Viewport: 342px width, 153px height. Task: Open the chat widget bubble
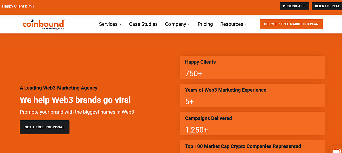337,150
